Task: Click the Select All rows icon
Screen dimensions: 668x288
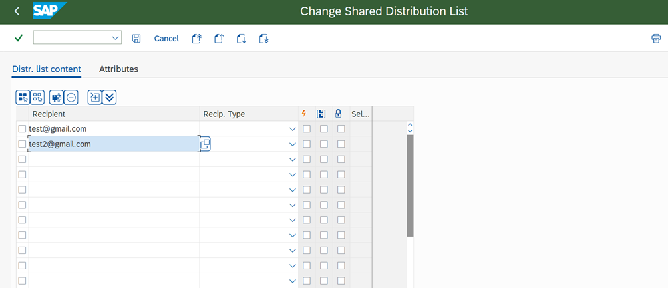Action: tap(23, 98)
